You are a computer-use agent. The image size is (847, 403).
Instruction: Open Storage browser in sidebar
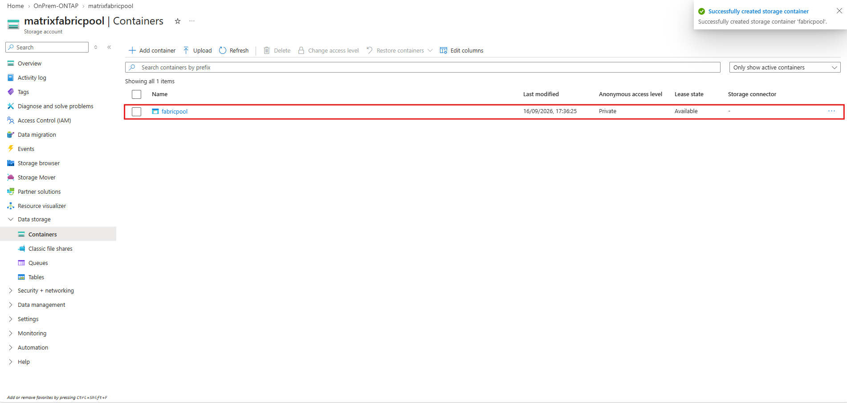39,163
